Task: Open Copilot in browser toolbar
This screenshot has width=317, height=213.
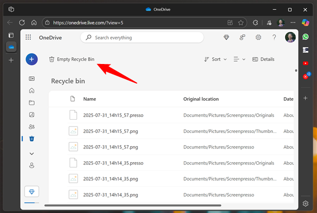Action: coord(305,22)
